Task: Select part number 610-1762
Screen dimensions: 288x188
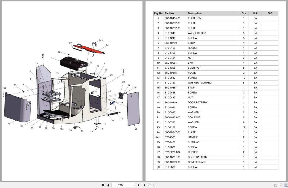Action: pyautogui.click(x=170, y=53)
